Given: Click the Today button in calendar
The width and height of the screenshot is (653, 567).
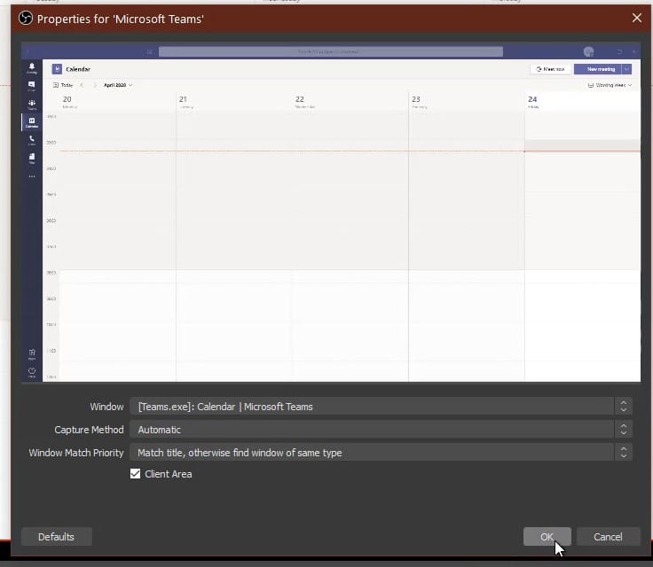Looking at the screenshot, I should point(63,85).
